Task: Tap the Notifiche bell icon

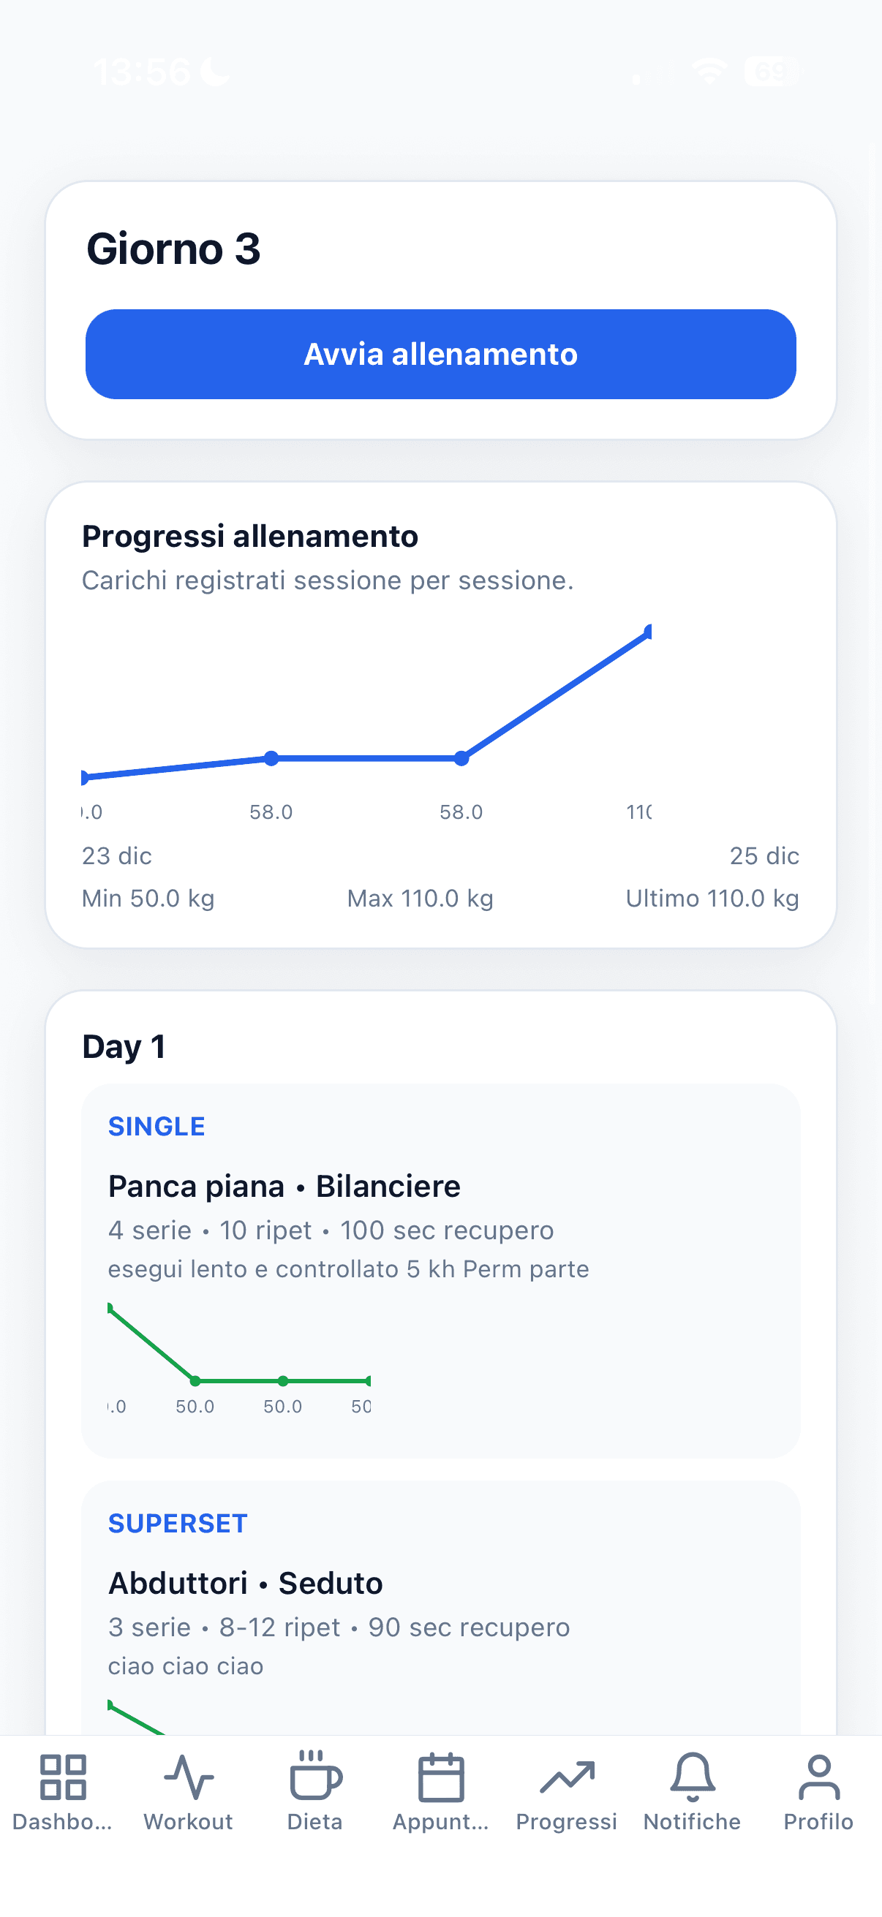Action: 692,1777
